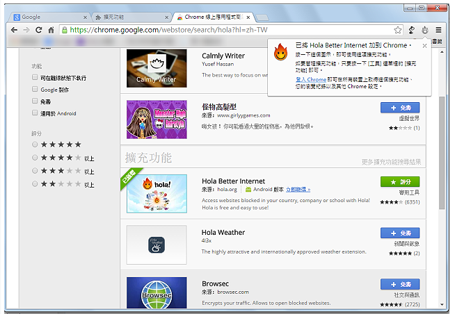Open the Calmly Writer thumbnail

[x=157, y=68]
